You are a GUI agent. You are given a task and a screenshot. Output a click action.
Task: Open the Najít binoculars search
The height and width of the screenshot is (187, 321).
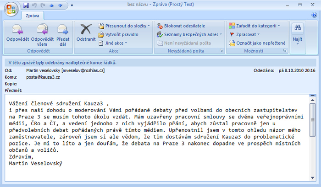(x=298, y=33)
